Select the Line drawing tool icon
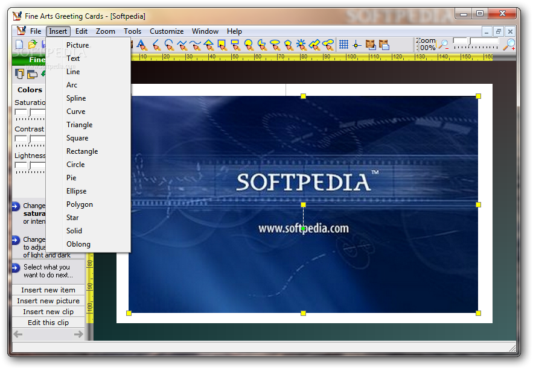Screen dimensions: 533x369 [156, 45]
